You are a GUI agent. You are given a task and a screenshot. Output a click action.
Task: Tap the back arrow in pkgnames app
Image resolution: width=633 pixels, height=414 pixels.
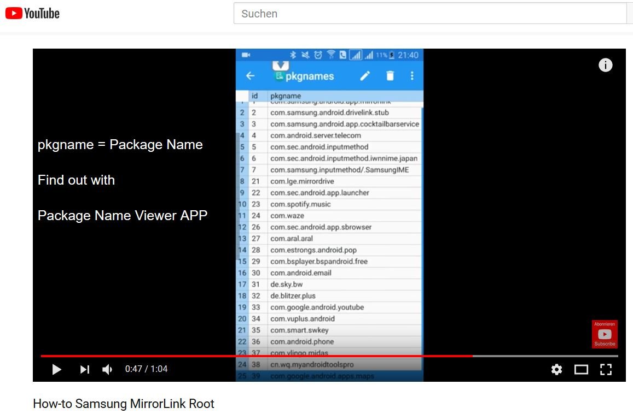250,76
